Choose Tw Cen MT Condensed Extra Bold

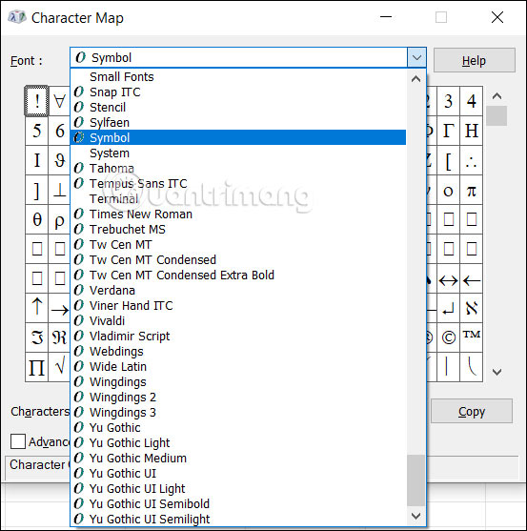click(x=238, y=275)
